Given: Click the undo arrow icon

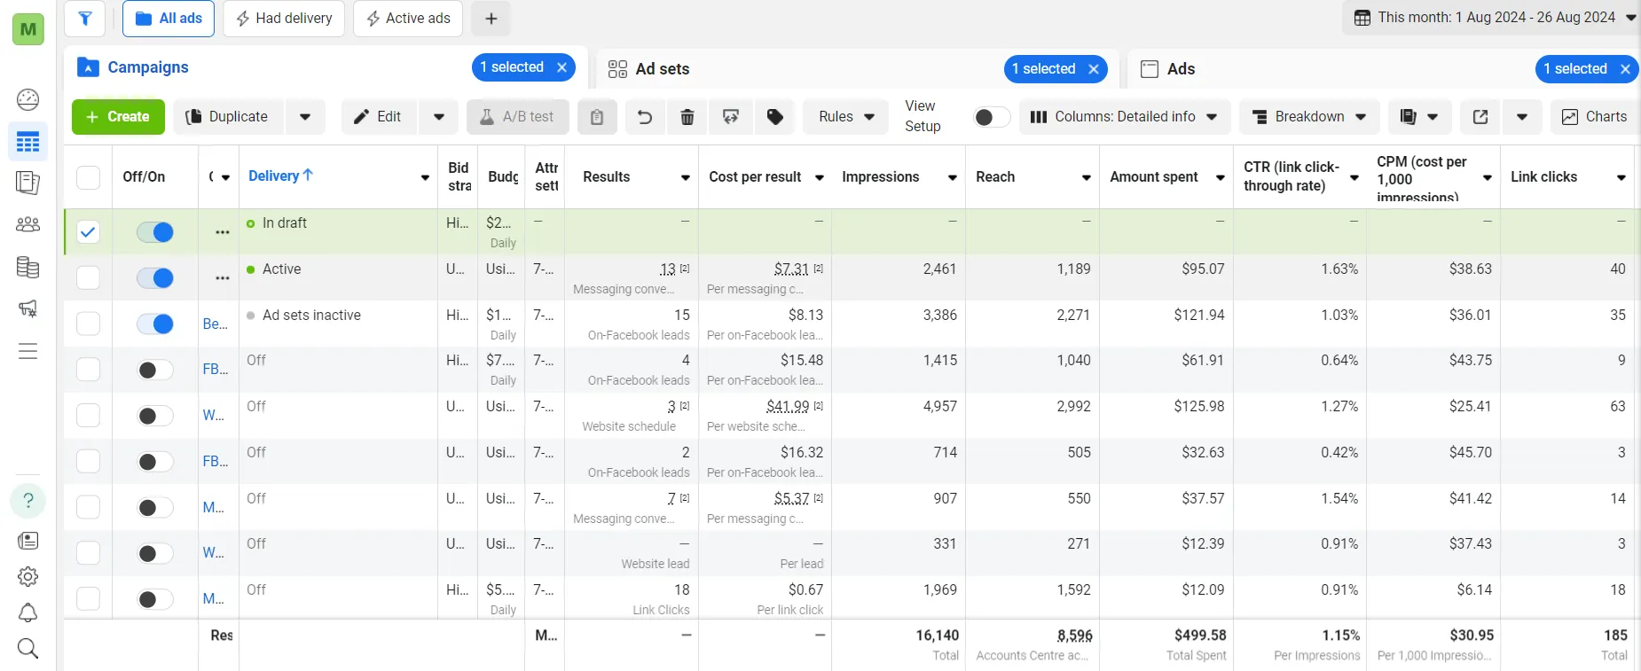Looking at the screenshot, I should (644, 117).
